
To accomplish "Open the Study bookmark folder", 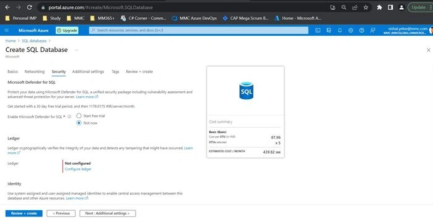I will pyautogui.click(x=51, y=18).
